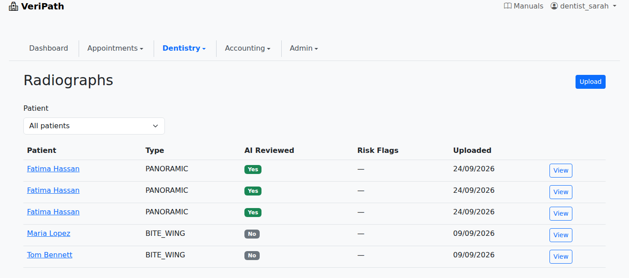
Task: Click the blue Upload button
Action: [x=590, y=82]
